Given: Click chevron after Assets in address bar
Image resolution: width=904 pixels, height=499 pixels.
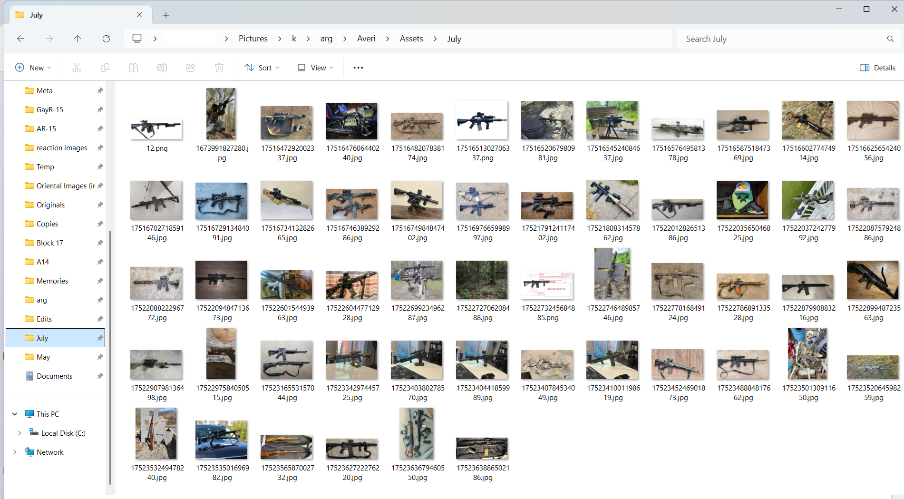Looking at the screenshot, I should tap(435, 39).
